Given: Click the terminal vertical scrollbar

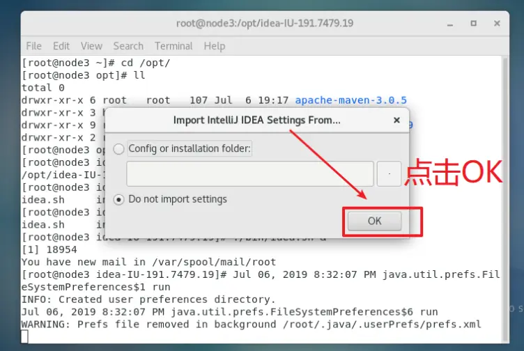Looking at the screenshot, I should (x=505, y=199).
